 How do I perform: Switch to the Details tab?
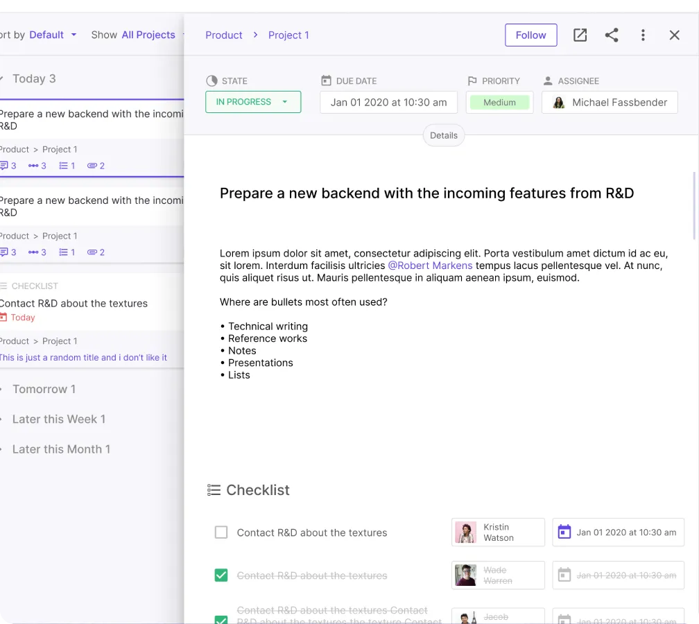click(x=443, y=135)
